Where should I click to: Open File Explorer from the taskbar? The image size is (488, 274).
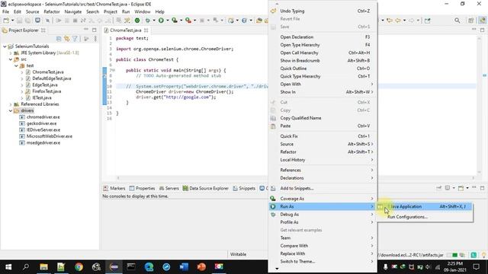(x=43, y=266)
